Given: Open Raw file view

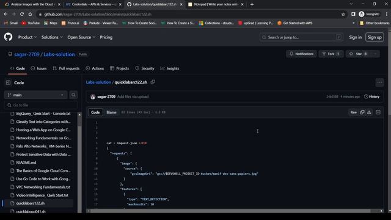Looking at the screenshot, I should pos(354,112).
